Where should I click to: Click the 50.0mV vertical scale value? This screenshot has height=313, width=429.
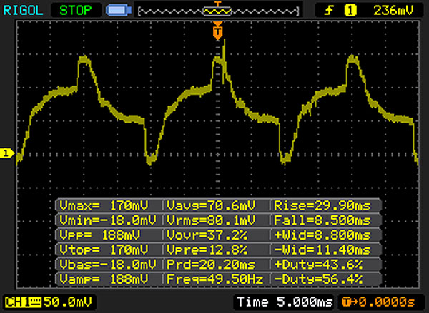click(68, 302)
